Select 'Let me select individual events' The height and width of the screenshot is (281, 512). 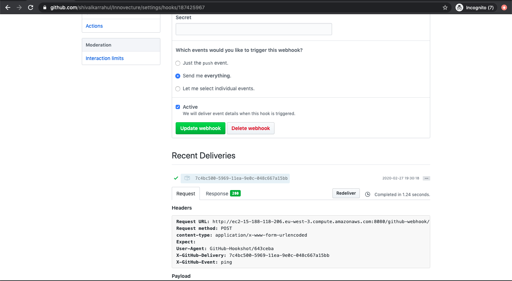(x=178, y=88)
